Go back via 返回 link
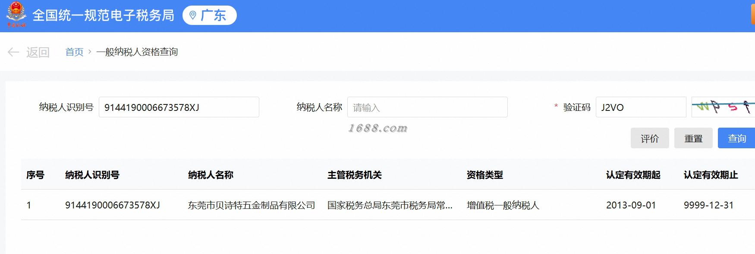This screenshot has width=755, height=254. click(x=38, y=52)
